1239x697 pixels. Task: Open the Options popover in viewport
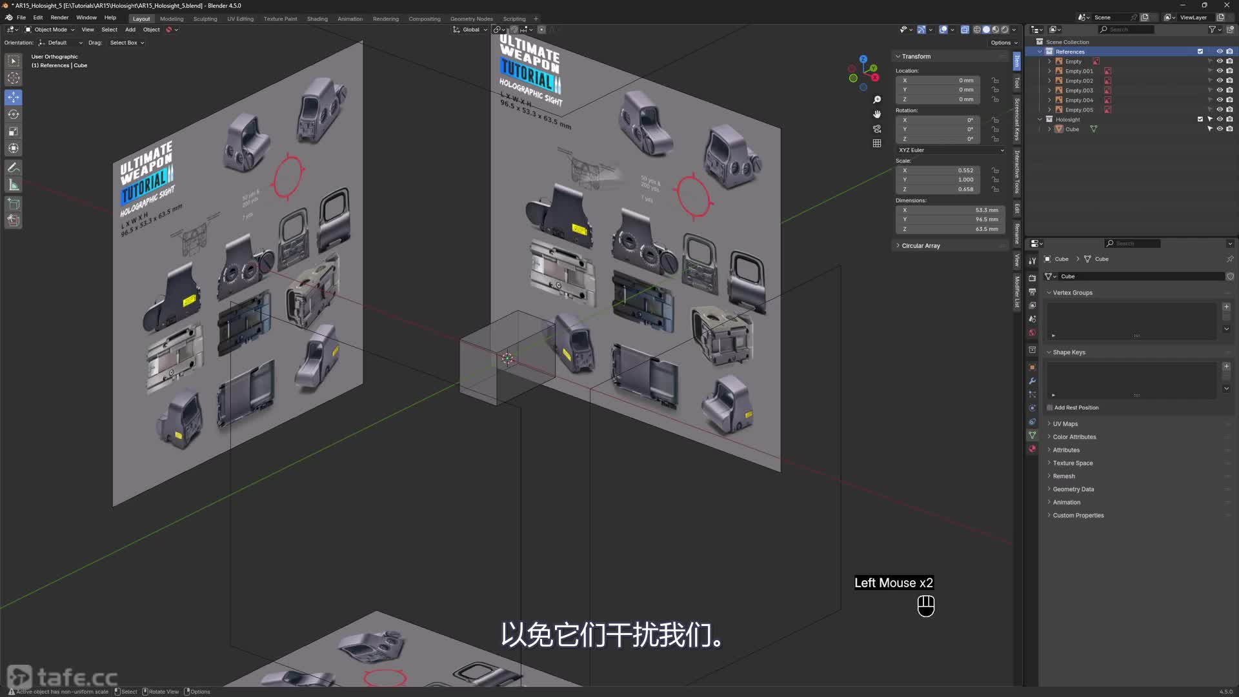pyautogui.click(x=1004, y=43)
